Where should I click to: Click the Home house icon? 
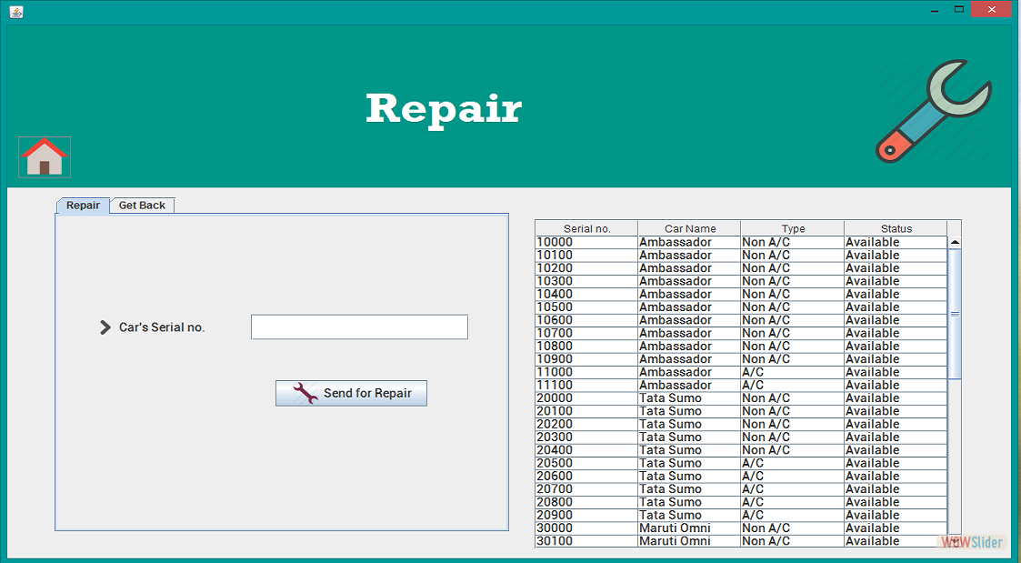(45, 157)
